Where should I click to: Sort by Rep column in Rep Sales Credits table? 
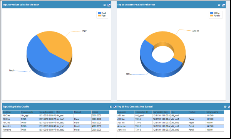65,112
